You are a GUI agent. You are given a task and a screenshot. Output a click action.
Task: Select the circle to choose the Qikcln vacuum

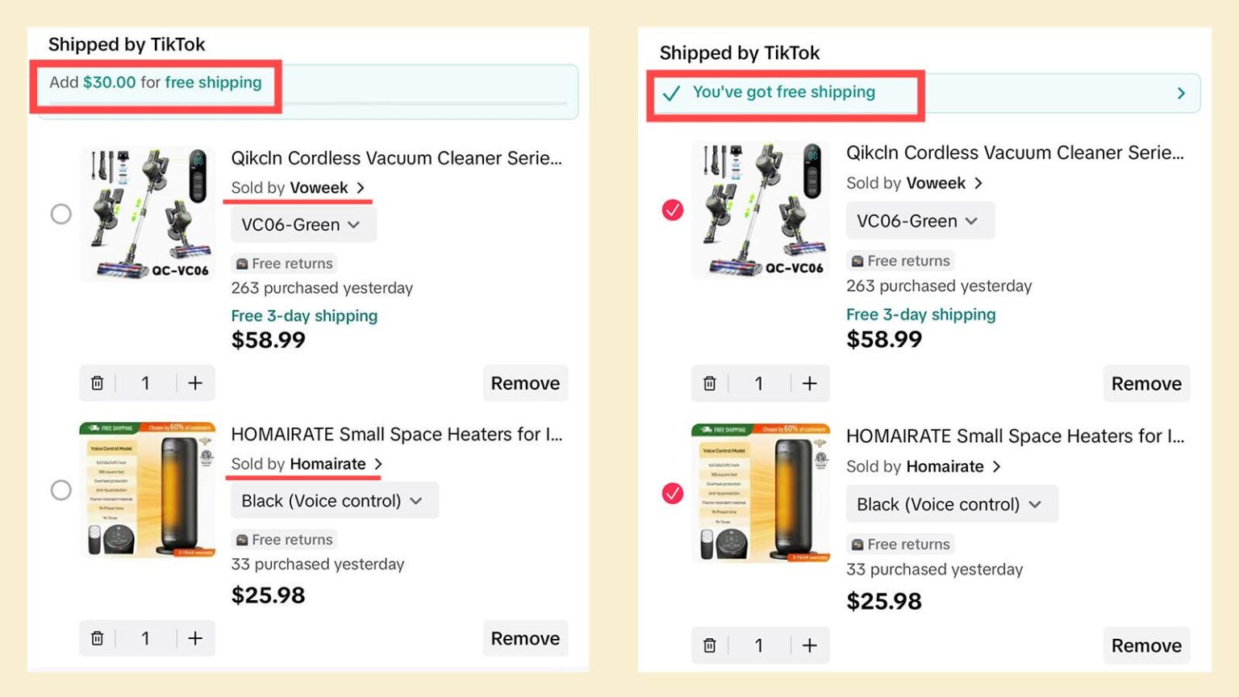click(x=61, y=214)
